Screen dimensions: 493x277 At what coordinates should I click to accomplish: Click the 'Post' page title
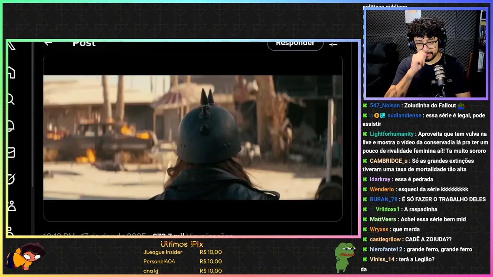pyautogui.click(x=84, y=43)
